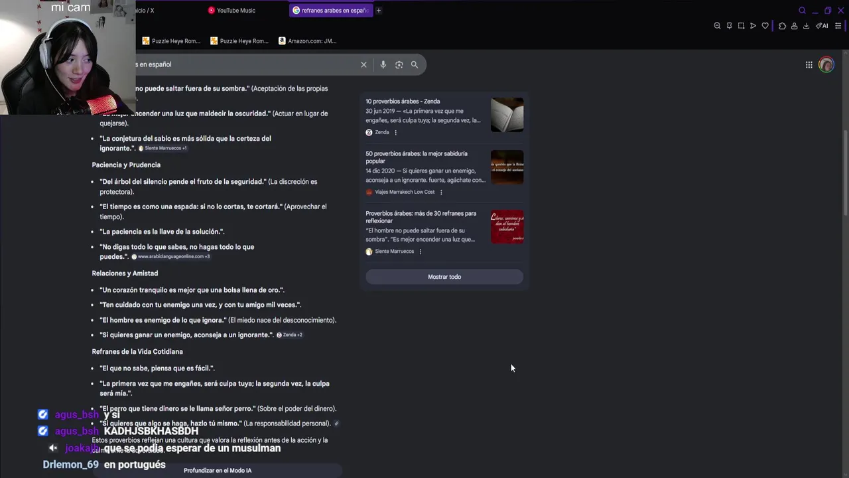The height and width of the screenshot is (478, 849).
Task: Click the 'Refranes de la Vida Cotidiana' heading
Action: [x=137, y=351]
